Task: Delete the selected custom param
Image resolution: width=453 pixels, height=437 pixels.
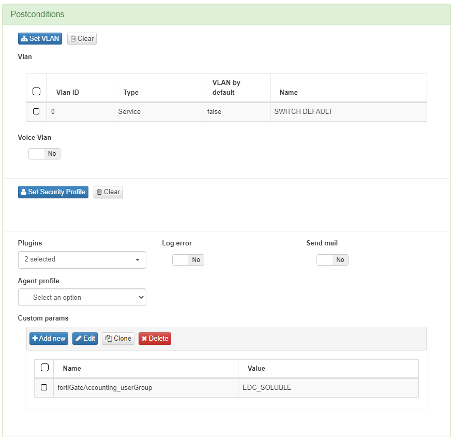Action: tap(155, 339)
